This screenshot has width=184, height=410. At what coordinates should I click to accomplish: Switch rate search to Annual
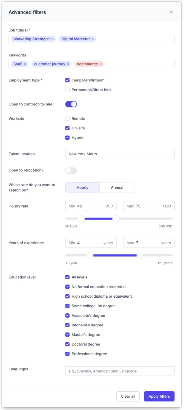click(117, 187)
